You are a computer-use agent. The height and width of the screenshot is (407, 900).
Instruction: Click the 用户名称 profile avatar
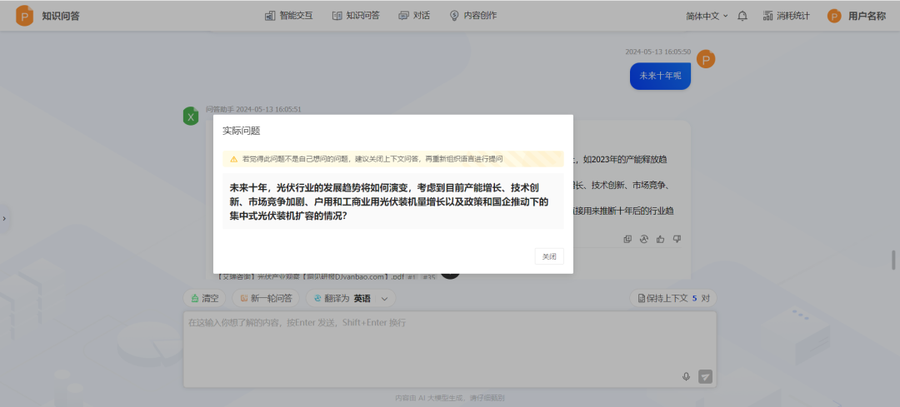[x=834, y=16]
